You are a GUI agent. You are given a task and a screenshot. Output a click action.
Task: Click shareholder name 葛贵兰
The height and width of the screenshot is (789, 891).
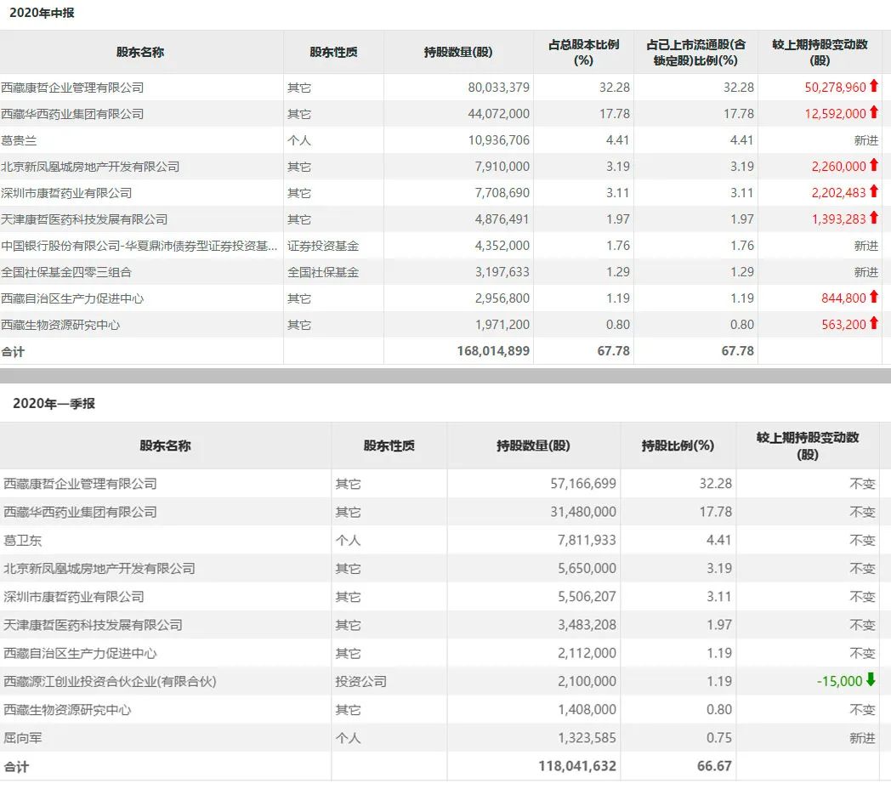point(19,140)
